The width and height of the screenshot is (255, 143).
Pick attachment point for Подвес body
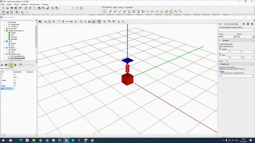pos(220,48)
